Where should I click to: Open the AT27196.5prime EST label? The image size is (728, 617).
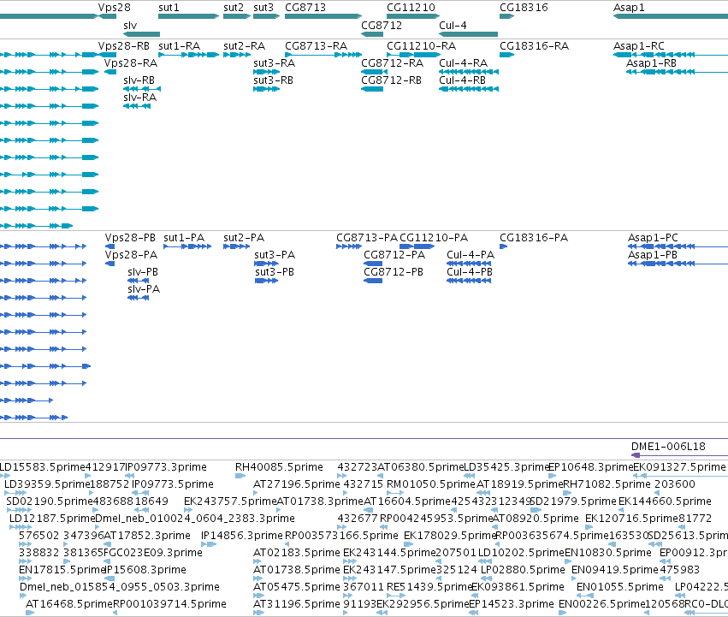pyautogui.click(x=297, y=484)
